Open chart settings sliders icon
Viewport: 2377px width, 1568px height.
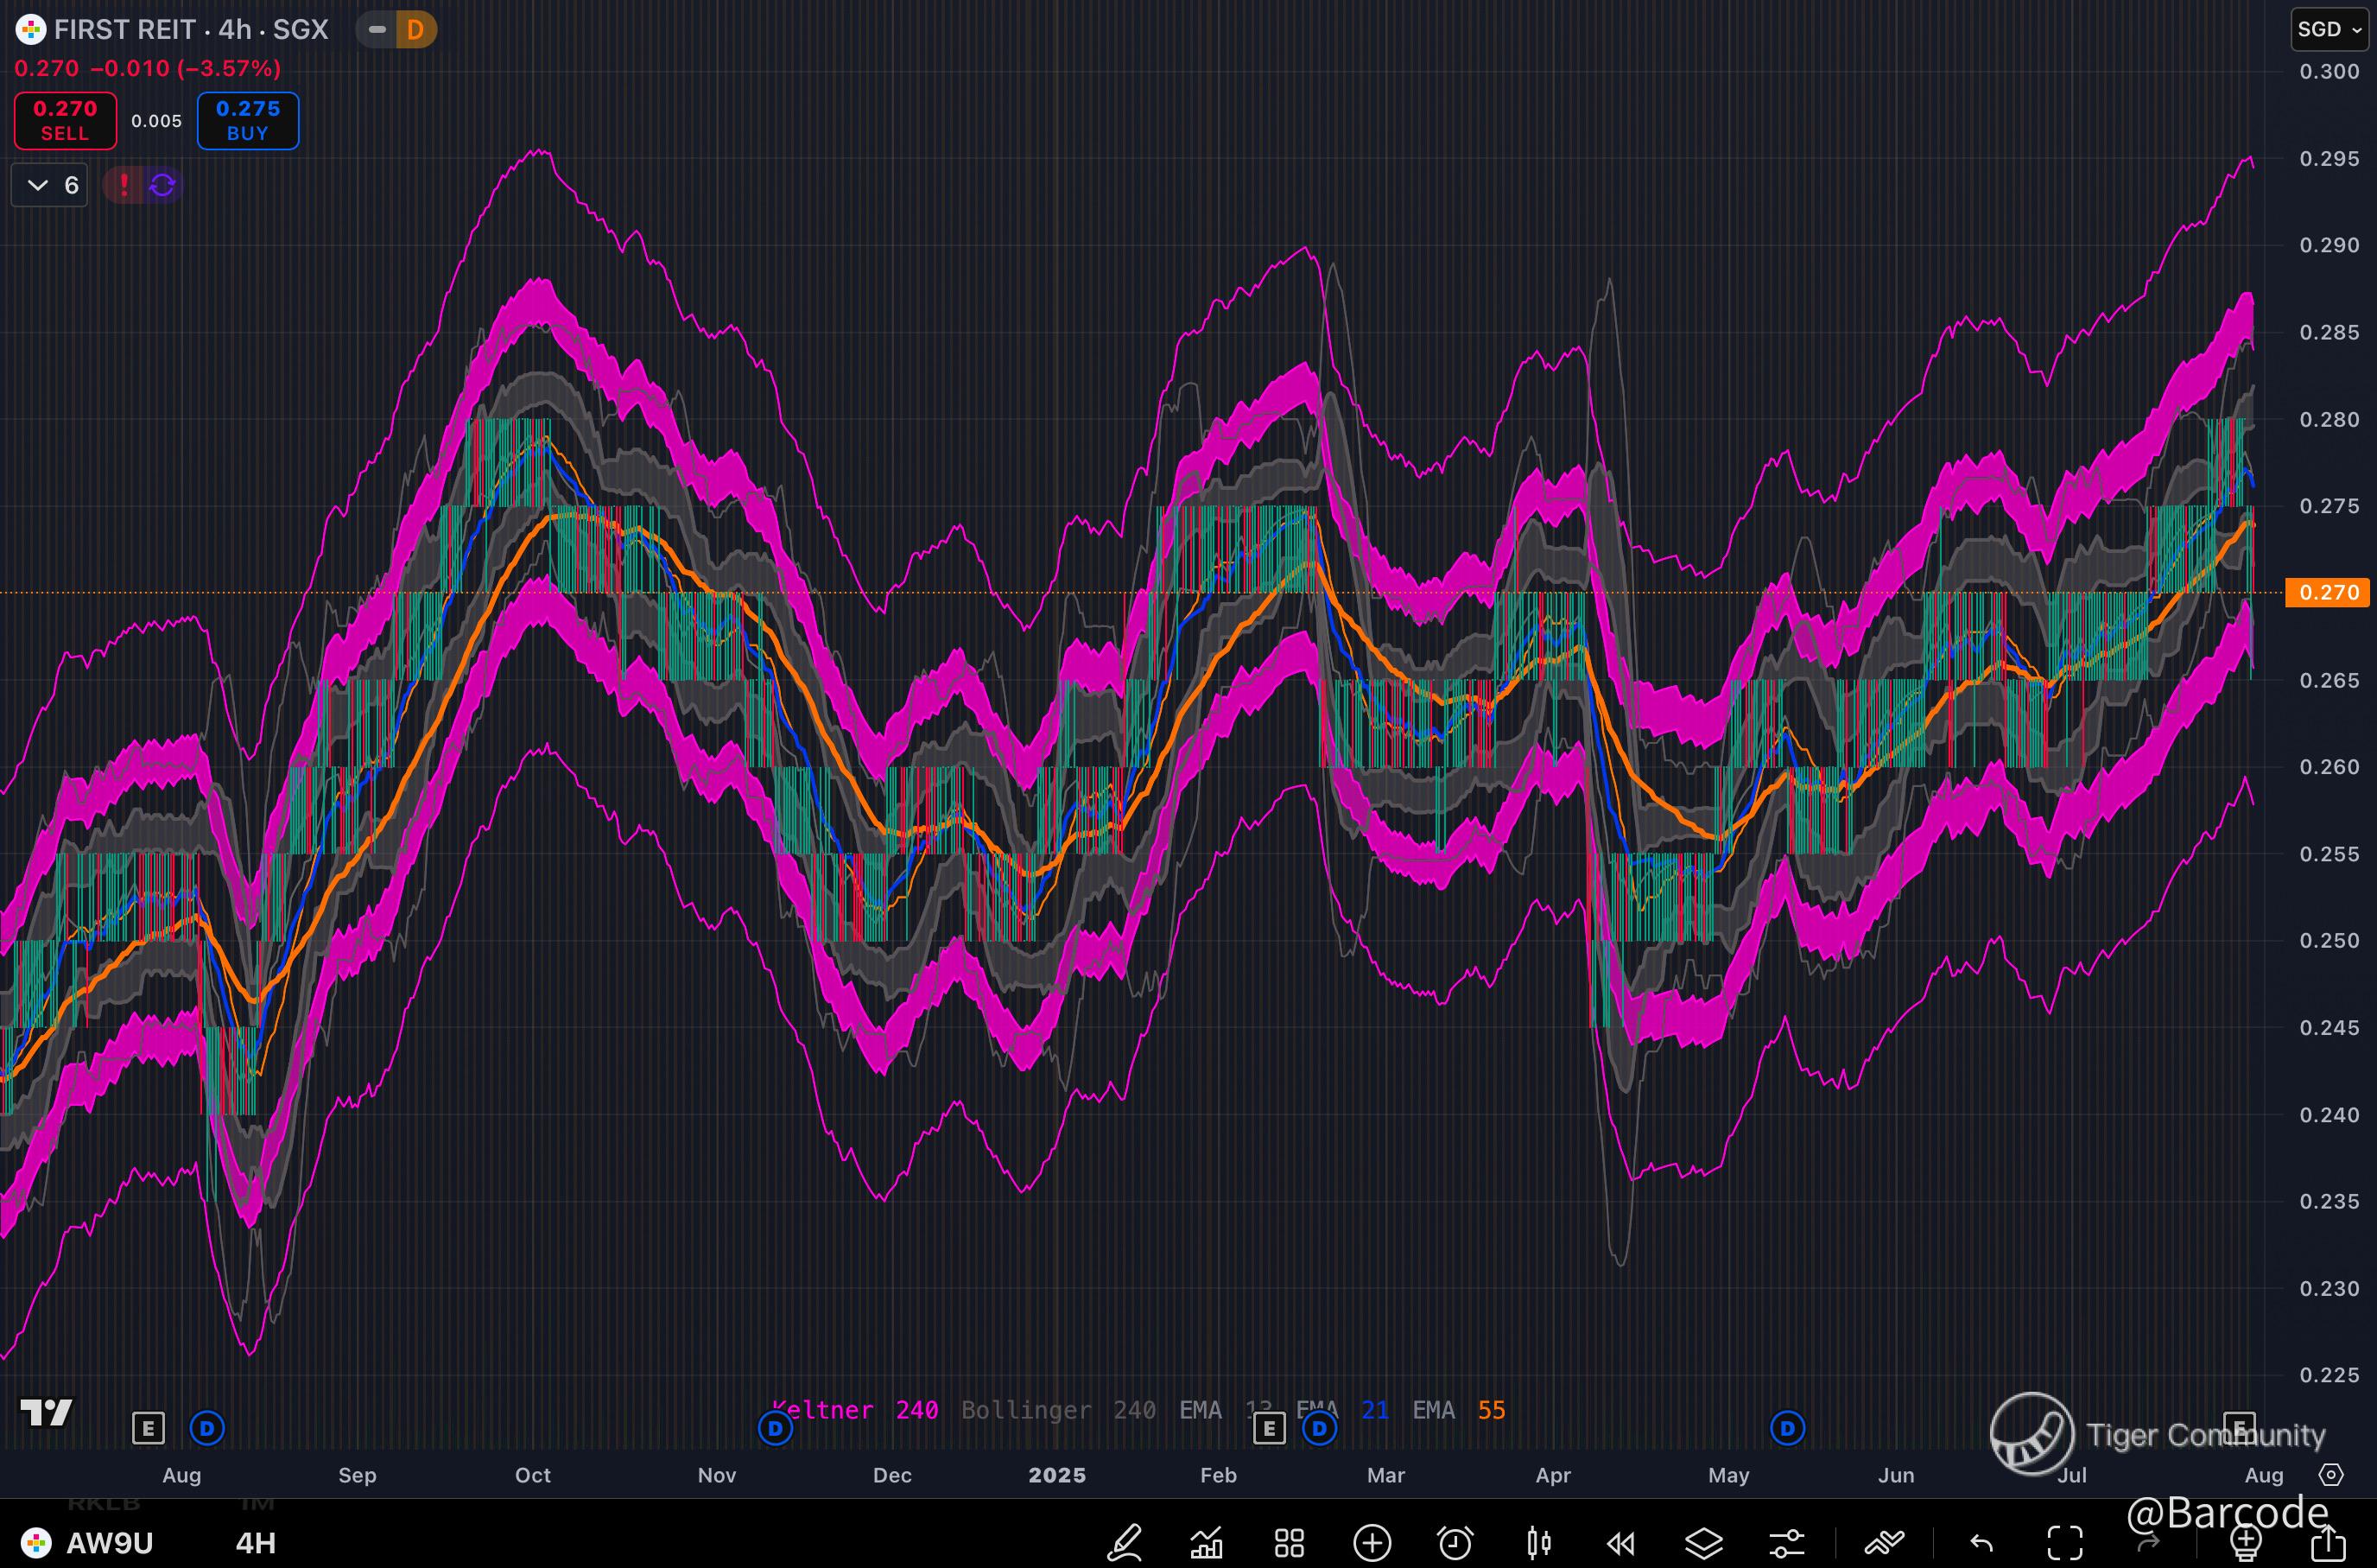tap(1787, 1543)
